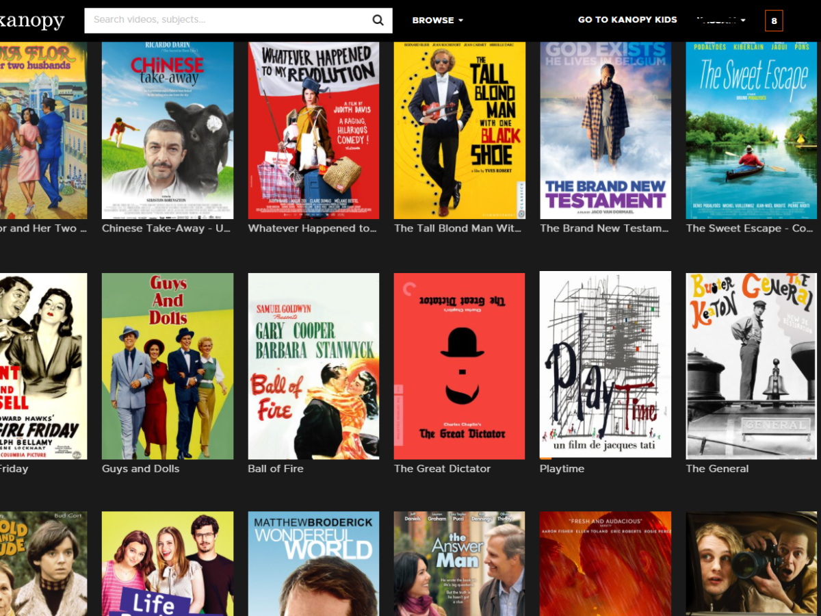Open the Ball of Fire poster
821x616 pixels.
(313, 366)
